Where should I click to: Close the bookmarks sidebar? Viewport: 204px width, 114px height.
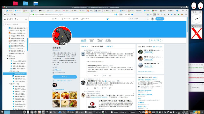click(26, 19)
